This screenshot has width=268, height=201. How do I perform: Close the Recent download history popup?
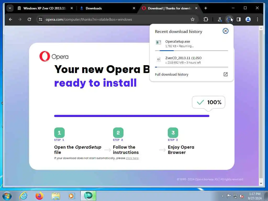225,31
